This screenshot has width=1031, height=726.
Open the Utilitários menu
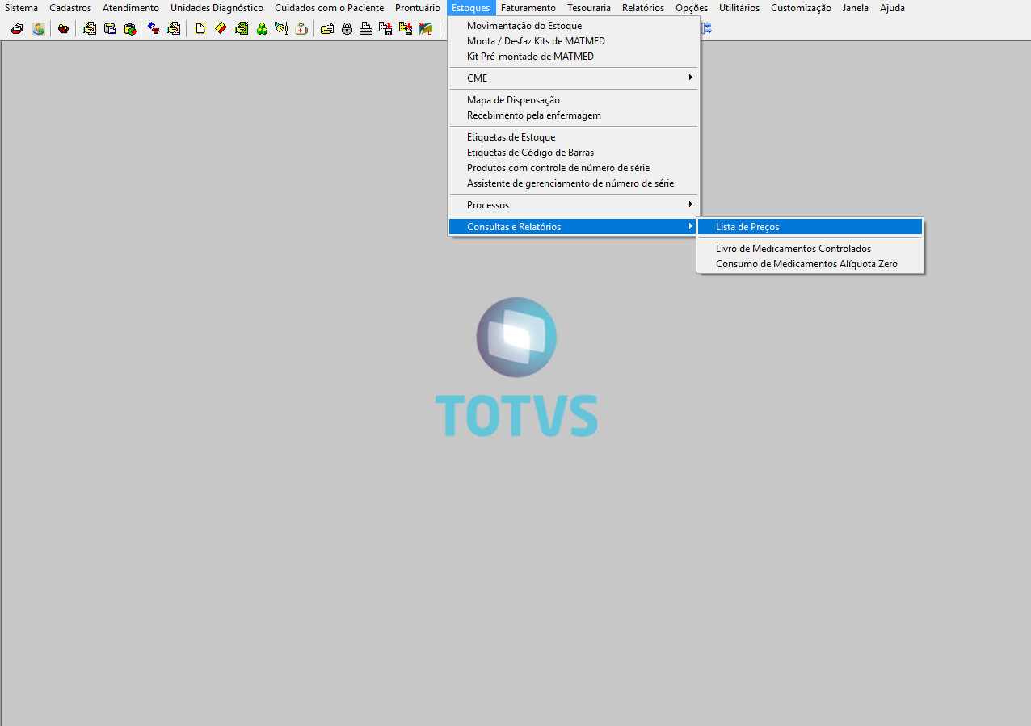[739, 8]
